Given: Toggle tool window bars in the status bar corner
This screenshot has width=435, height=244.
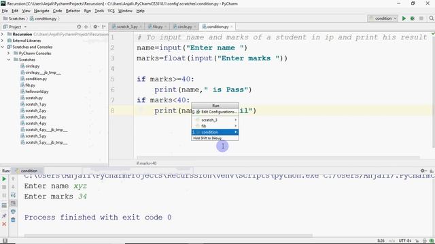Looking at the screenshot, I should (5, 241).
